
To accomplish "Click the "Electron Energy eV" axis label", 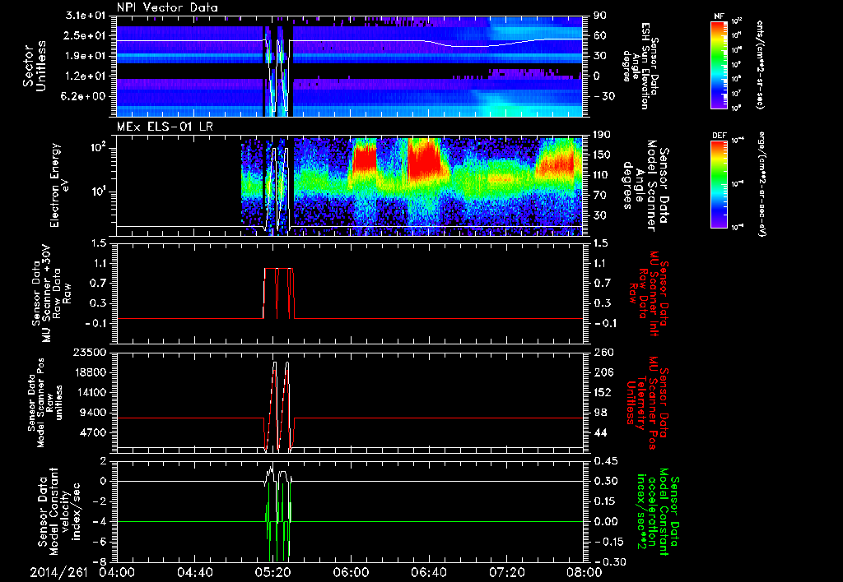I will tap(59, 185).
